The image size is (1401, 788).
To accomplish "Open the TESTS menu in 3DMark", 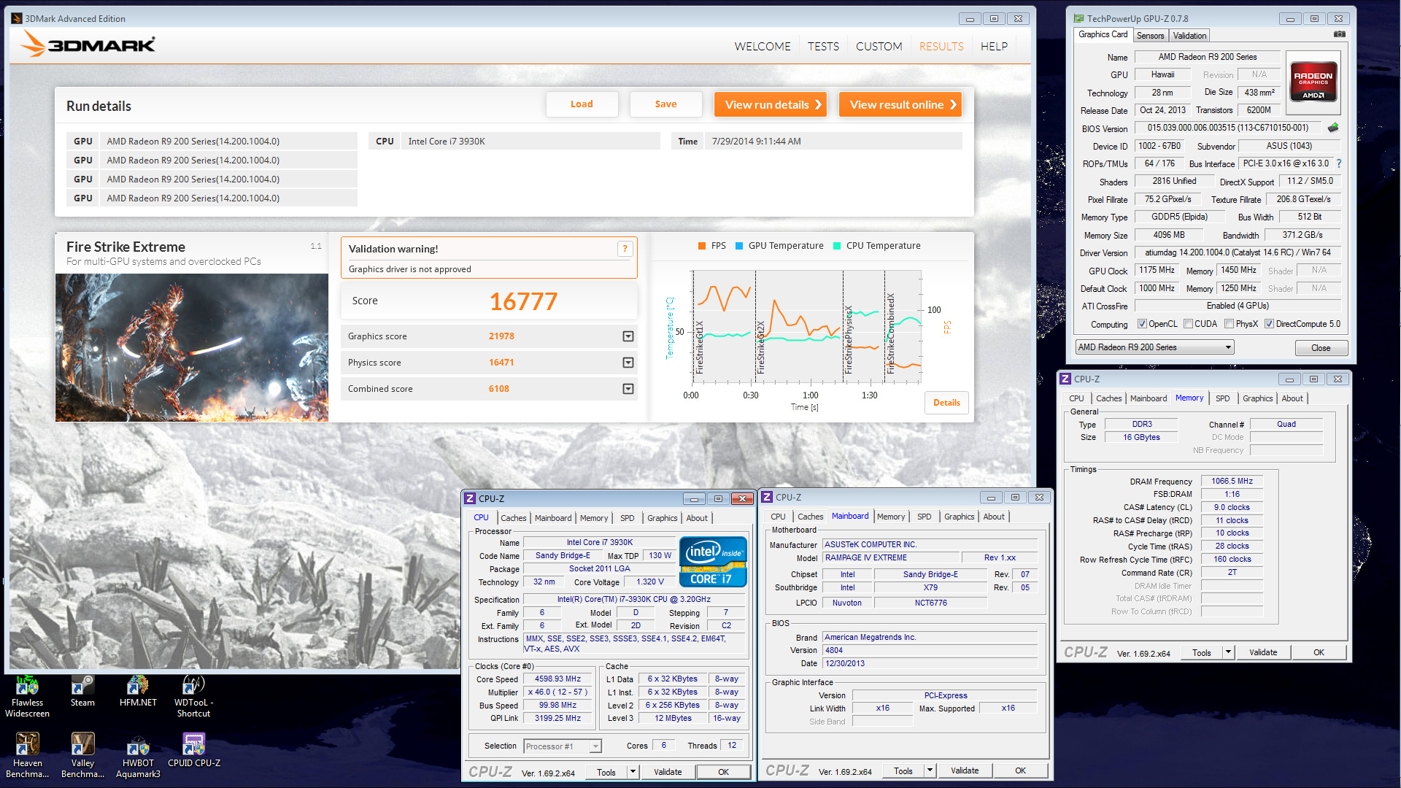I will click(x=823, y=46).
